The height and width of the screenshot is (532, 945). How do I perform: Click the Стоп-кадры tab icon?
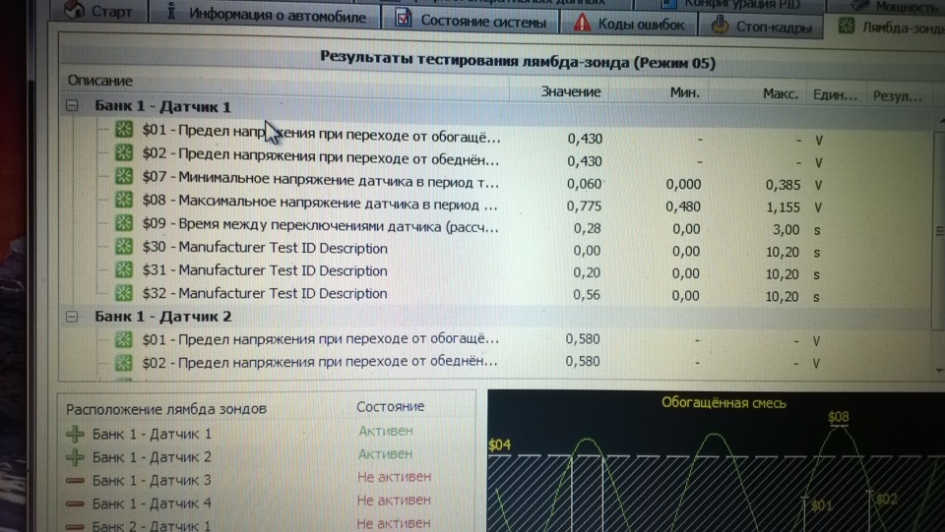point(720,26)
